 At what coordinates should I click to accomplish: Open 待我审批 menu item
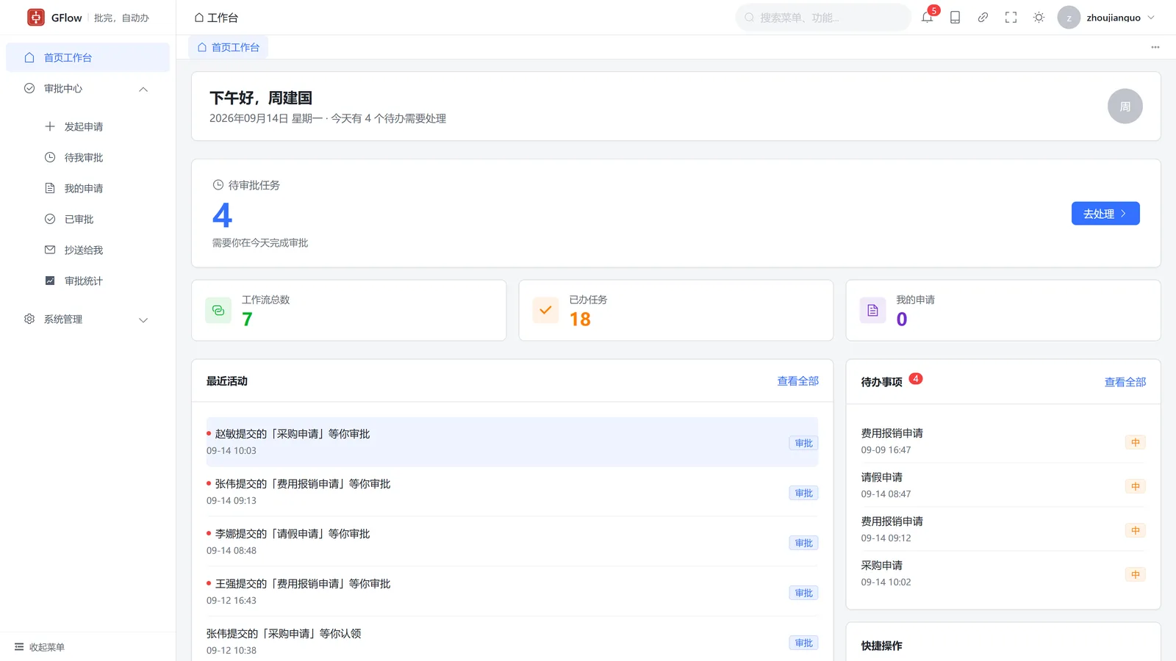[x=87, y=157]
